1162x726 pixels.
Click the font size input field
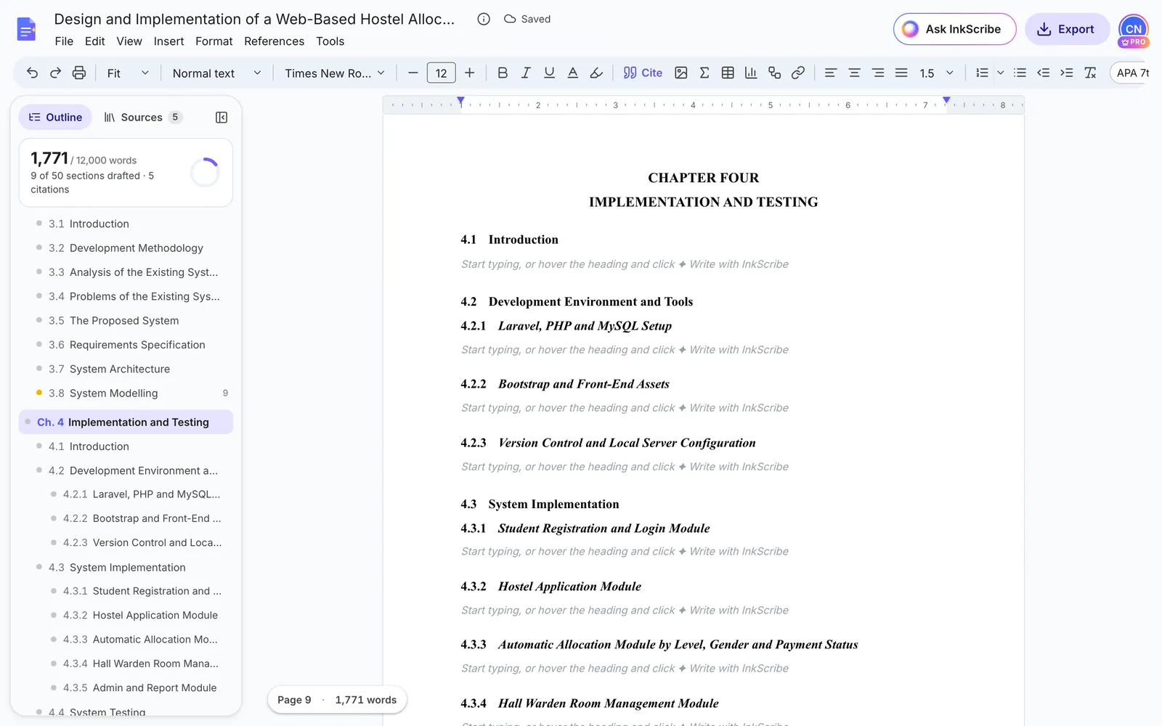[x=441, y=73]
